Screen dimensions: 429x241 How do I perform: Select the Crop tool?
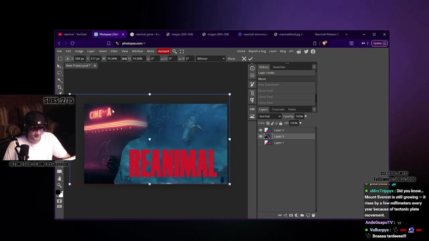coord(60,87)
